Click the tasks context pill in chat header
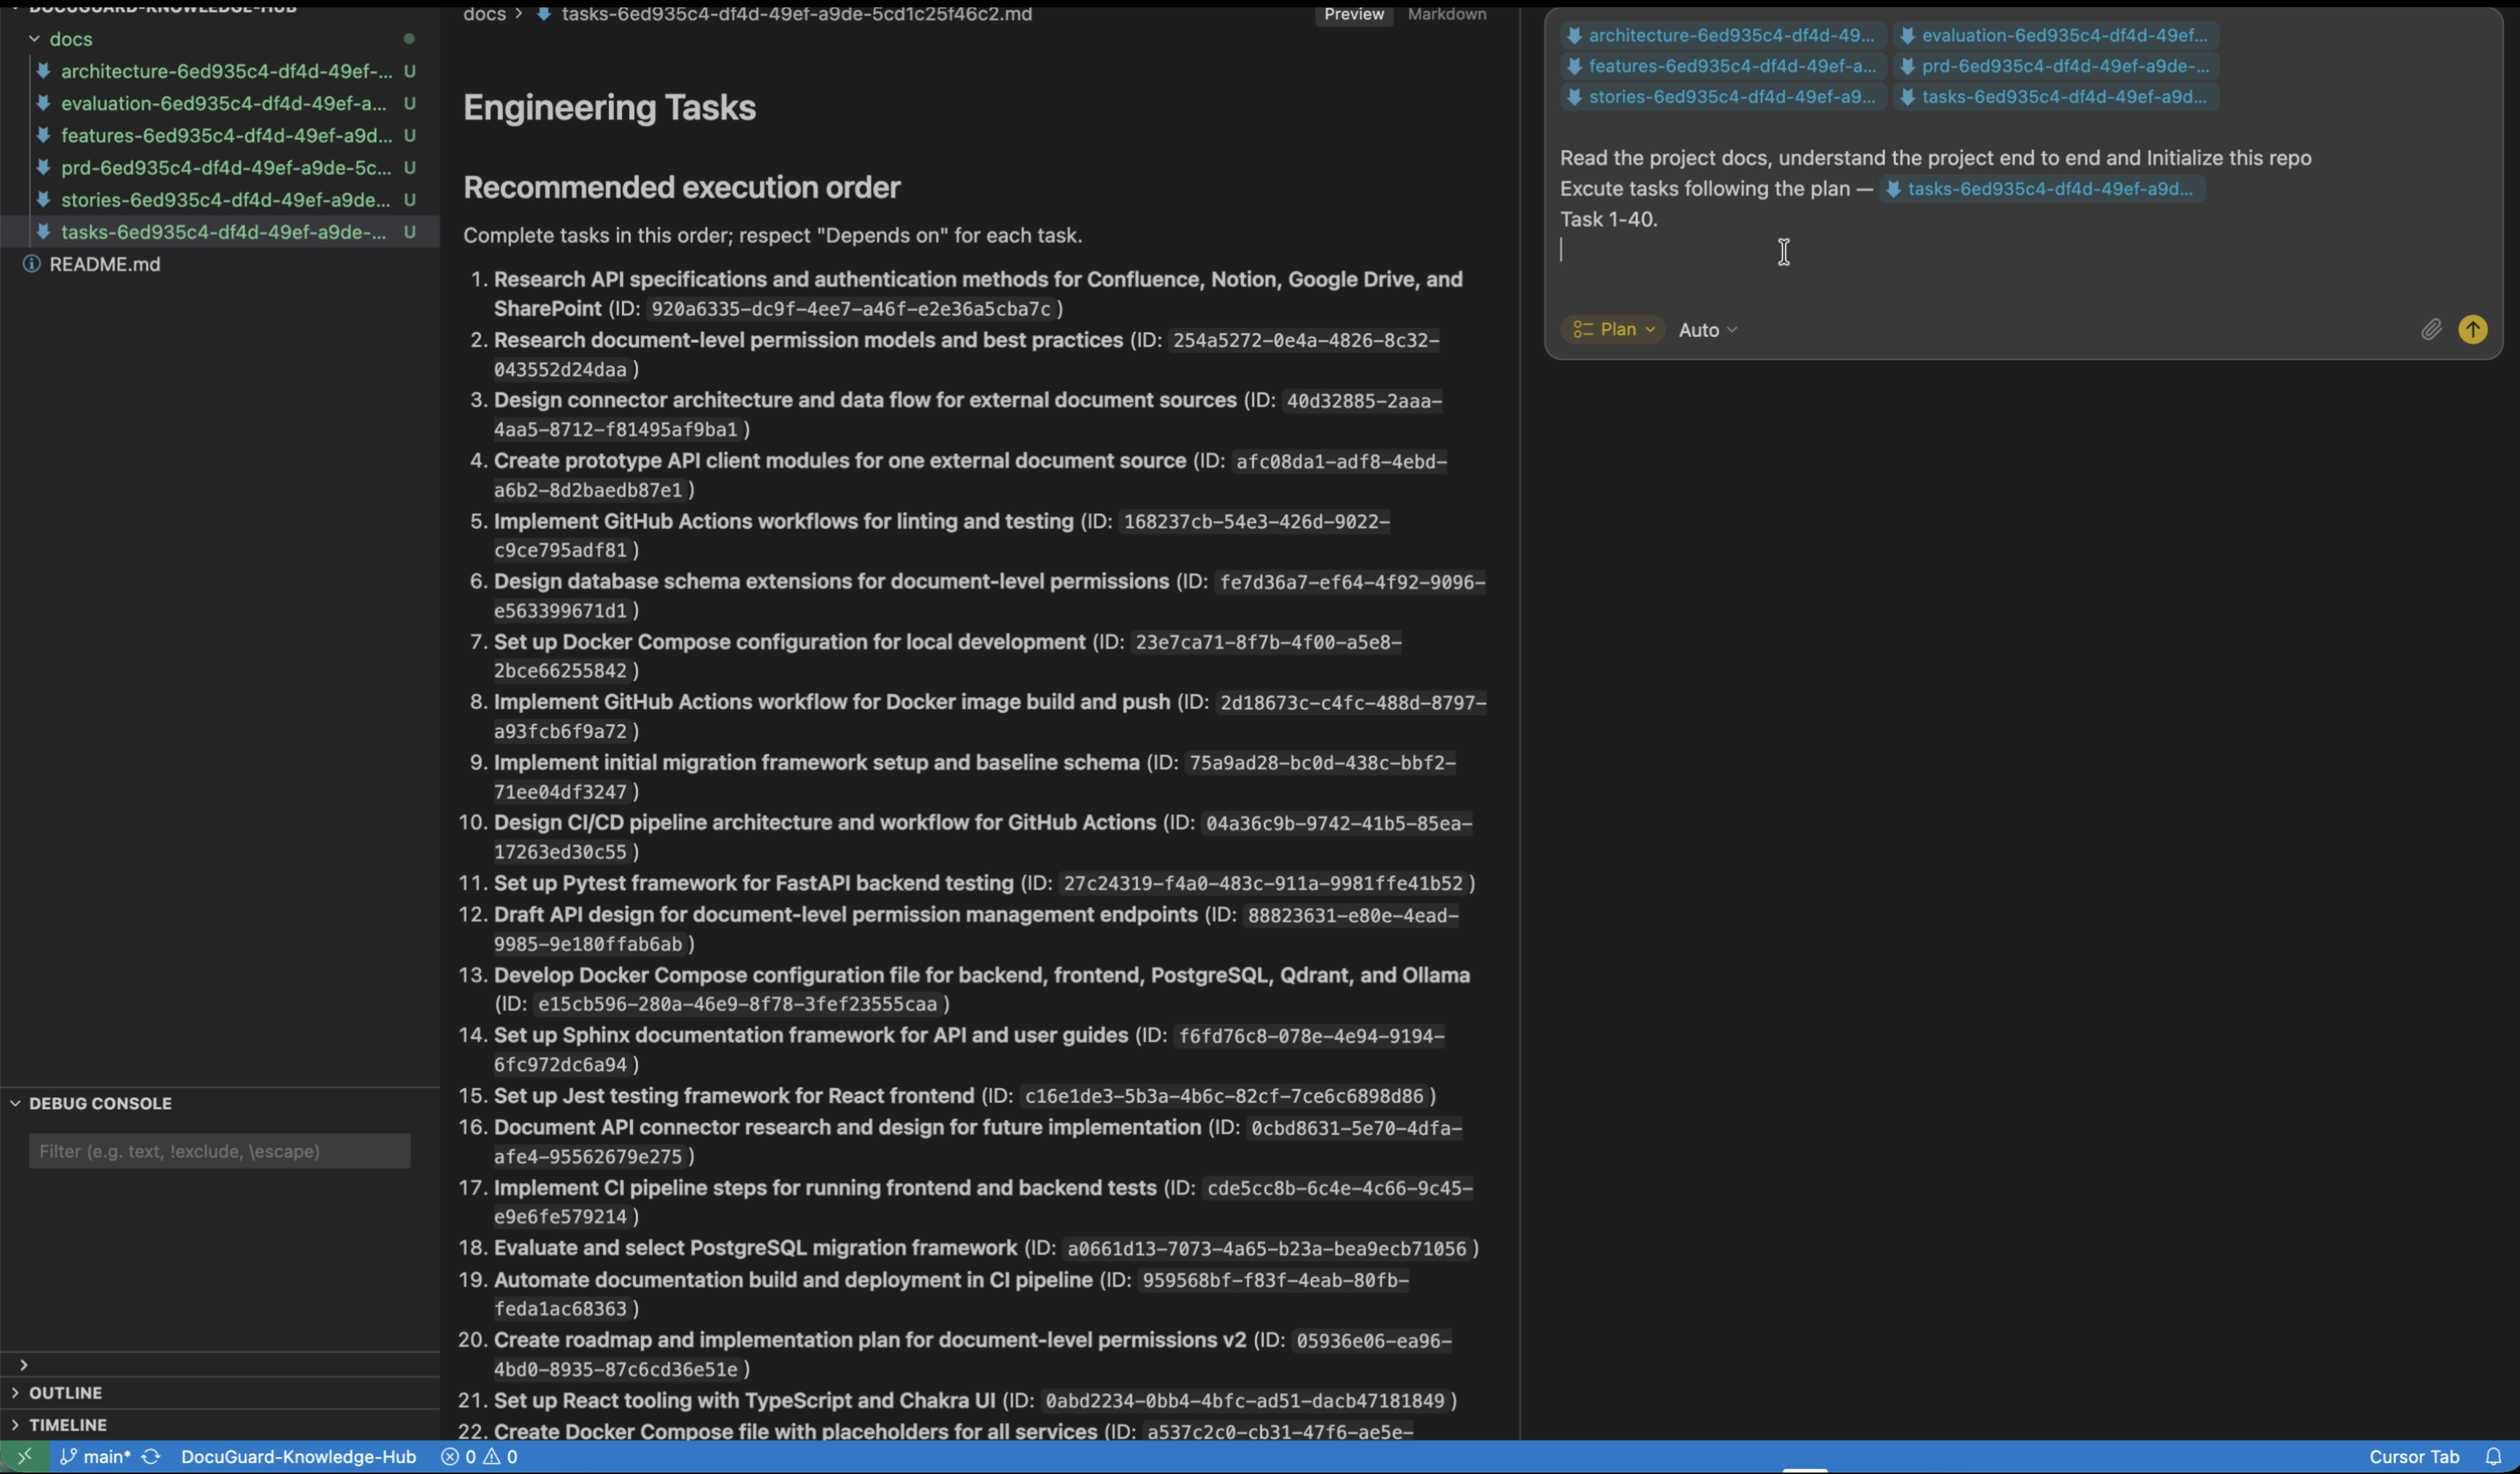The image size is (2520, 1474). (x=2055, y=97)
